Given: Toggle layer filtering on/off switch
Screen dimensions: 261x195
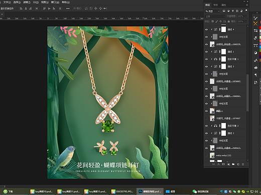Looking at the screenshot, I should (246, 10).
